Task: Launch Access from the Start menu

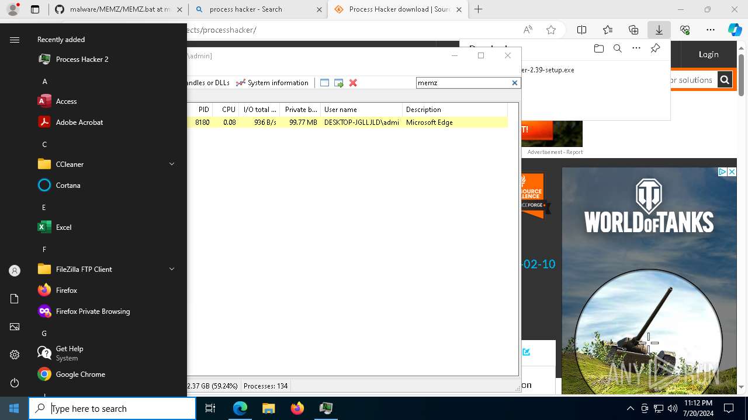Action: coord(66,101)
